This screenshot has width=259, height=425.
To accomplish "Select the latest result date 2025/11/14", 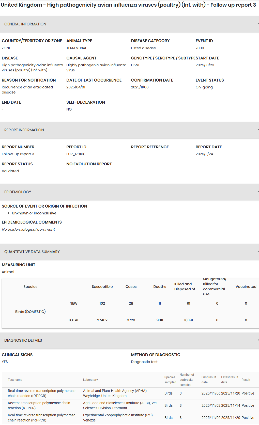I will click(231, 405).
